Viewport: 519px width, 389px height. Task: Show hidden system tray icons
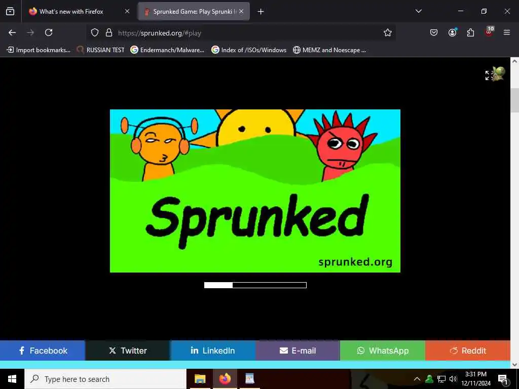pos(417,379)
